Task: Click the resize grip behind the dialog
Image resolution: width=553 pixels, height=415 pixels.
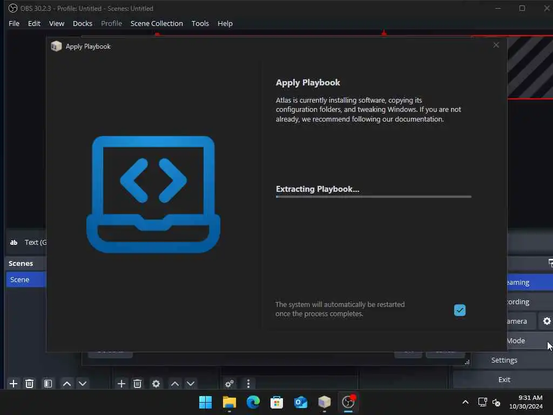Action: 467,362
